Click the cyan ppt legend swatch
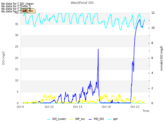 pos(110,119)
